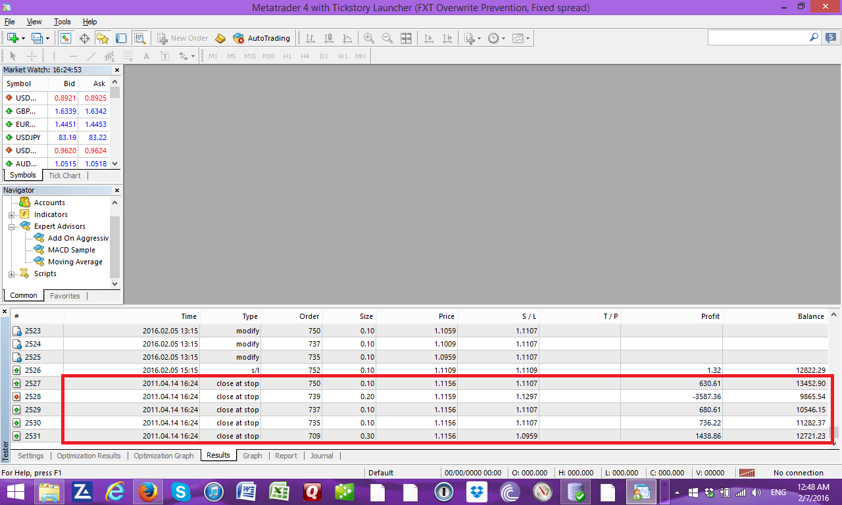Switch to the Tester Journal tab
Screen dimensions: 842x505
point(322,456)
